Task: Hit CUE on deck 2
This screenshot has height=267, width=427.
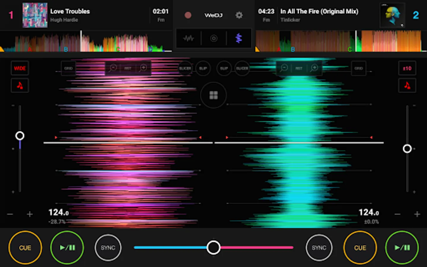Action: click(360, 248)
